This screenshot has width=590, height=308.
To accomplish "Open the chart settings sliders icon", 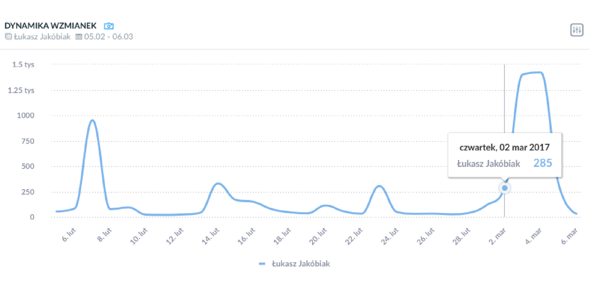I will pyautogui.click(x=576, y=30).
